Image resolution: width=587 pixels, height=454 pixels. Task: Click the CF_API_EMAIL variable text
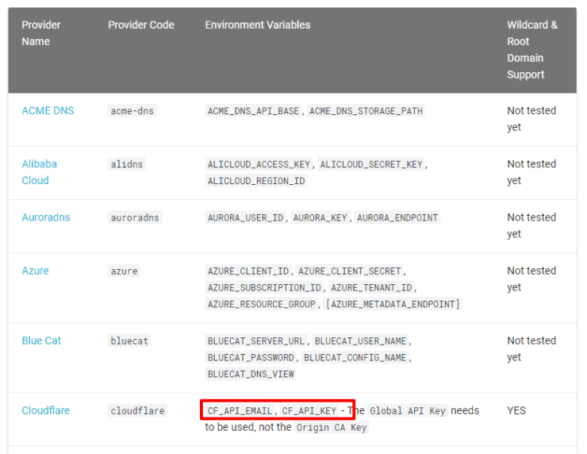(x=240, y=411)
